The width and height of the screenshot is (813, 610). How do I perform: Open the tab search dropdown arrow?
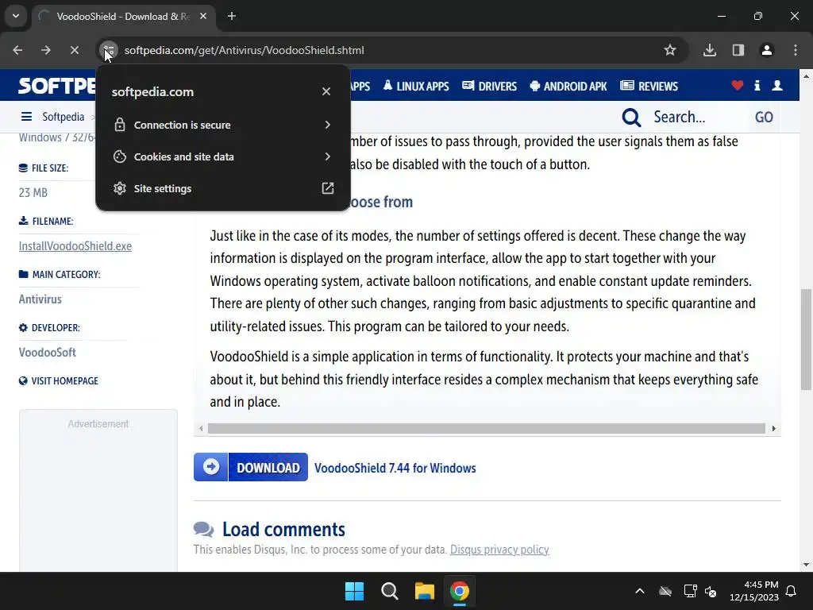pos(16,16)
